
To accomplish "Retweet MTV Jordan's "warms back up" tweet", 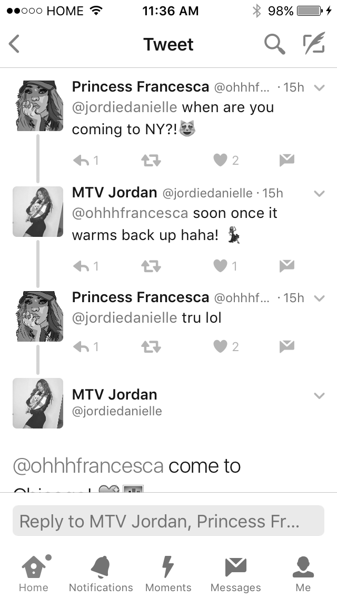I will tap(151, 266).
